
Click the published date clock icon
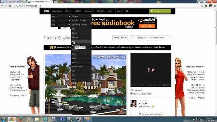click(132, 94)
